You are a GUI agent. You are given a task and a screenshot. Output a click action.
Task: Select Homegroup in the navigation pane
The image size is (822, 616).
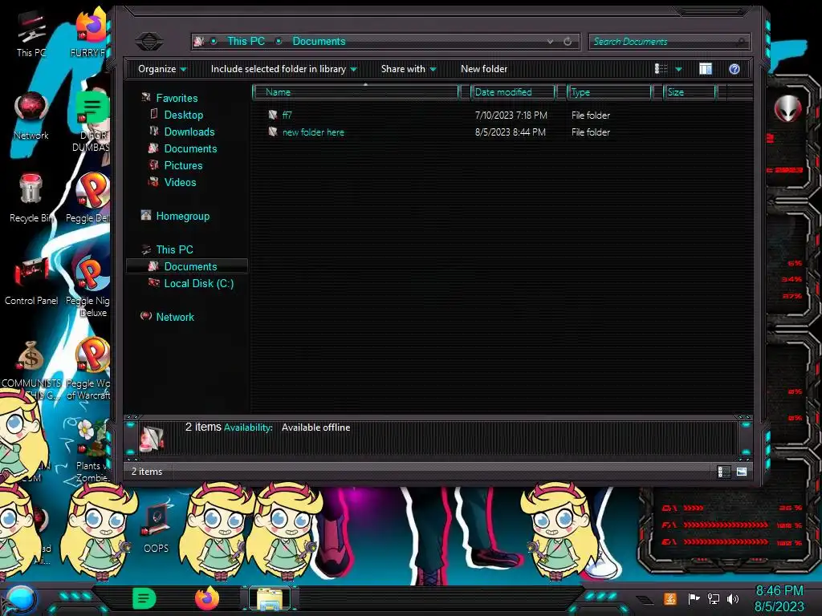[x=182, y=216]
